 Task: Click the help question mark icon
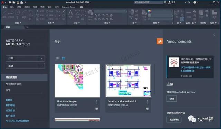(195, 2)
